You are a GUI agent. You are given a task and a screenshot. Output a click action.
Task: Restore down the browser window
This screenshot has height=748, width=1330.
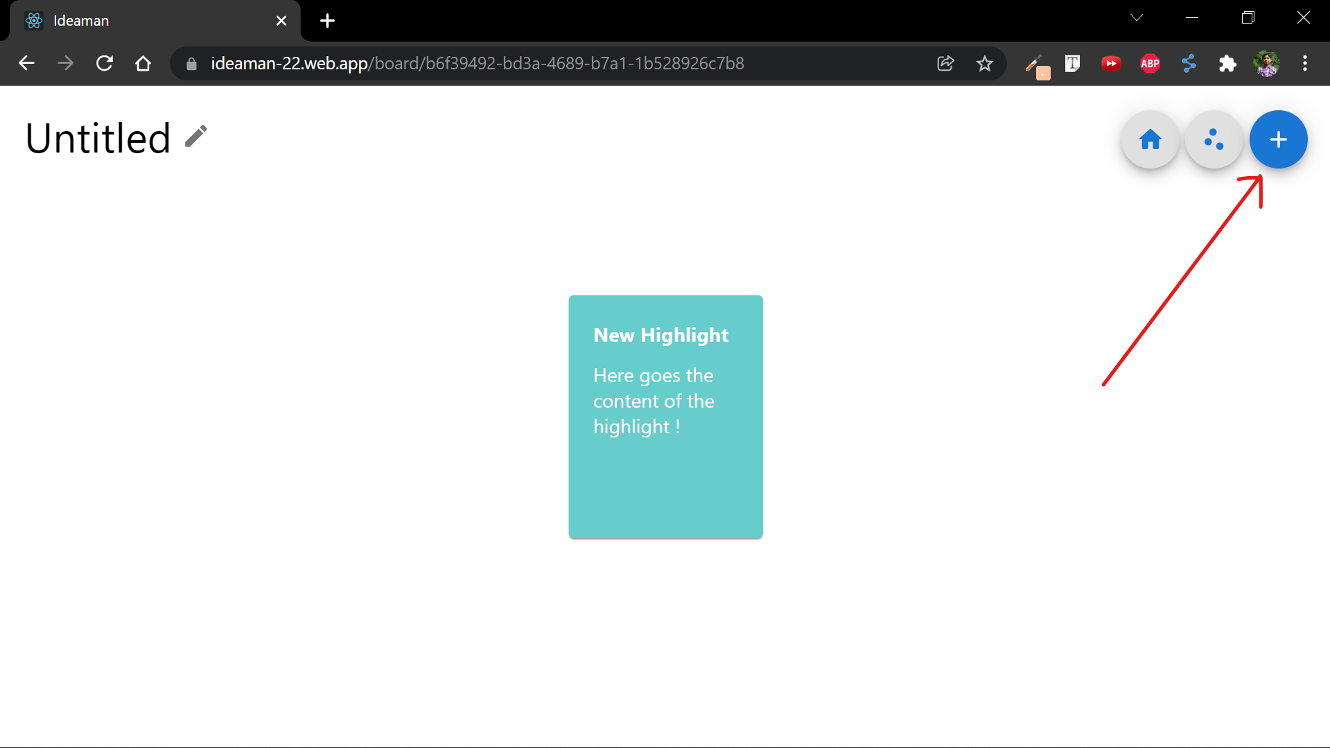[1248, 18]
